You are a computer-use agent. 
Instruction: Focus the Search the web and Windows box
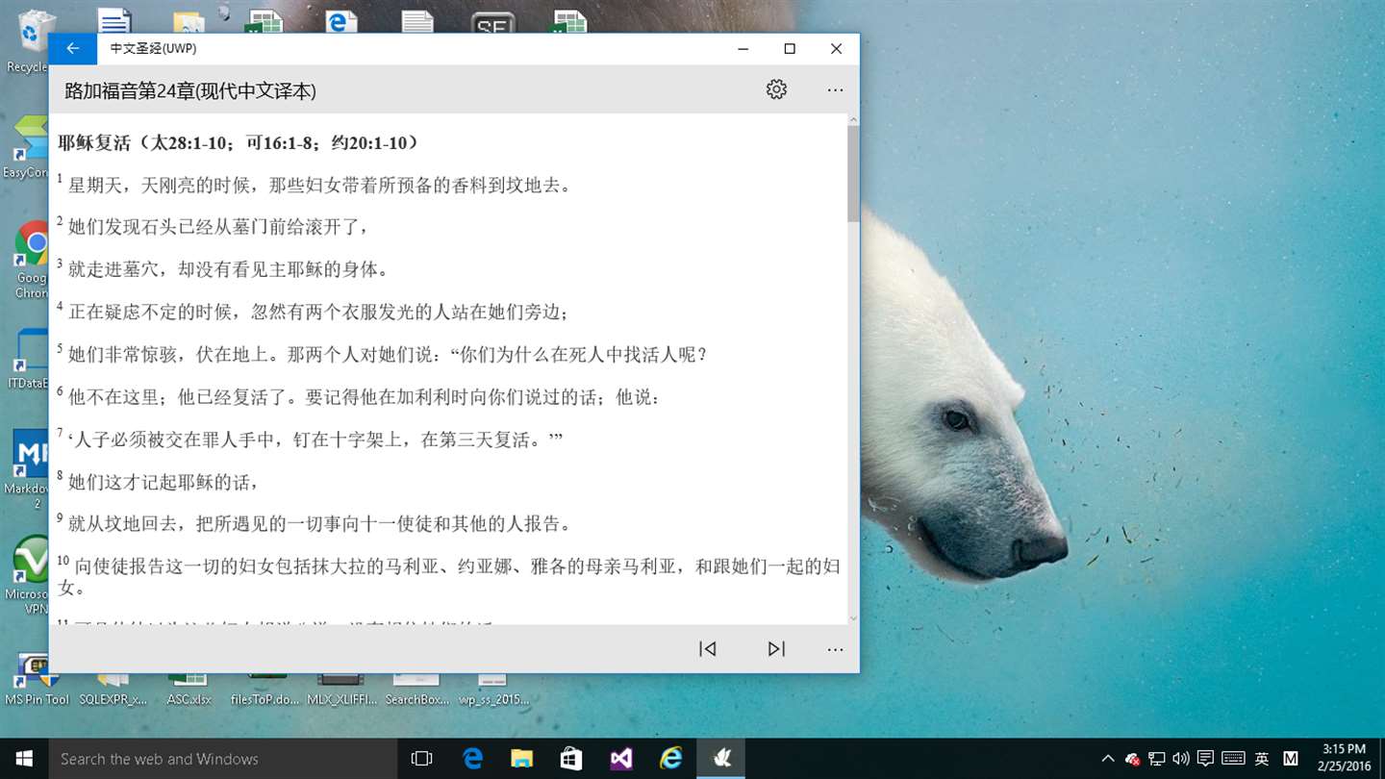tap(223, 759)
